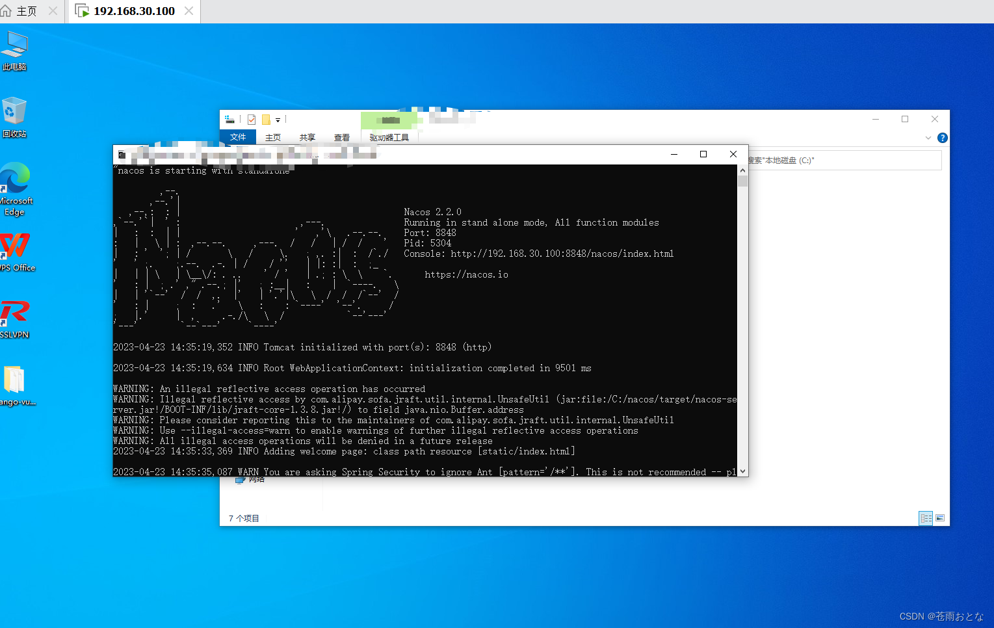Close the Explorer window

tap(935, 119)
